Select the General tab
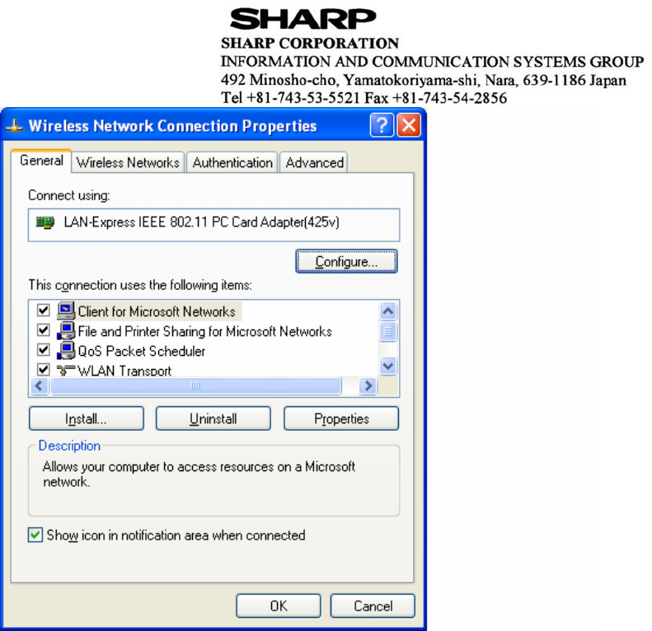 pos(41,161)
